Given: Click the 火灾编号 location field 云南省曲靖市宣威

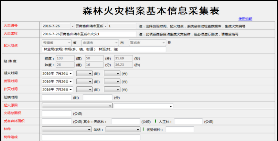Looking at the screenshot, I should tap(89, 26).
